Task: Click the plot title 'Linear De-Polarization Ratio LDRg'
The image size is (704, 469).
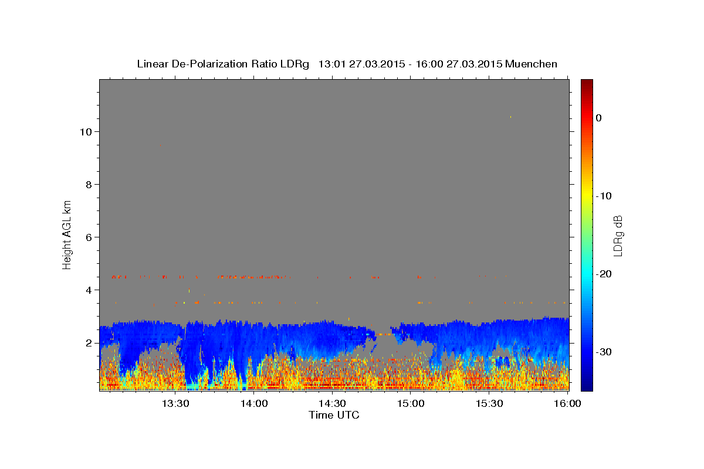Action: point(223,64)
